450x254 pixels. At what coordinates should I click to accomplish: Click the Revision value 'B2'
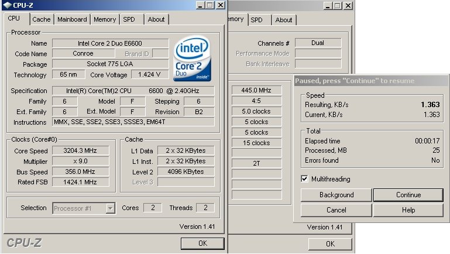[x=199, y=112]
